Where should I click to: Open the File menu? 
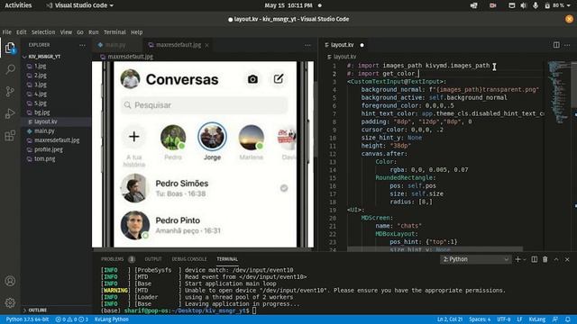(7, 32)
